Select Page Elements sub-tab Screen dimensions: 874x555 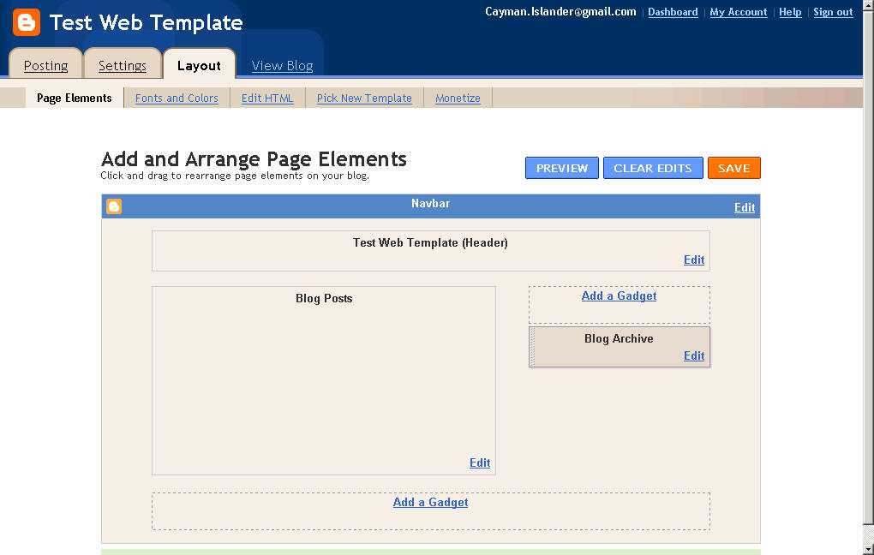click(x=75, y=98)
